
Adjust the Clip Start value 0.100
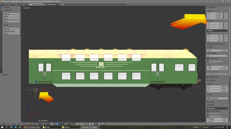point(217,67)
